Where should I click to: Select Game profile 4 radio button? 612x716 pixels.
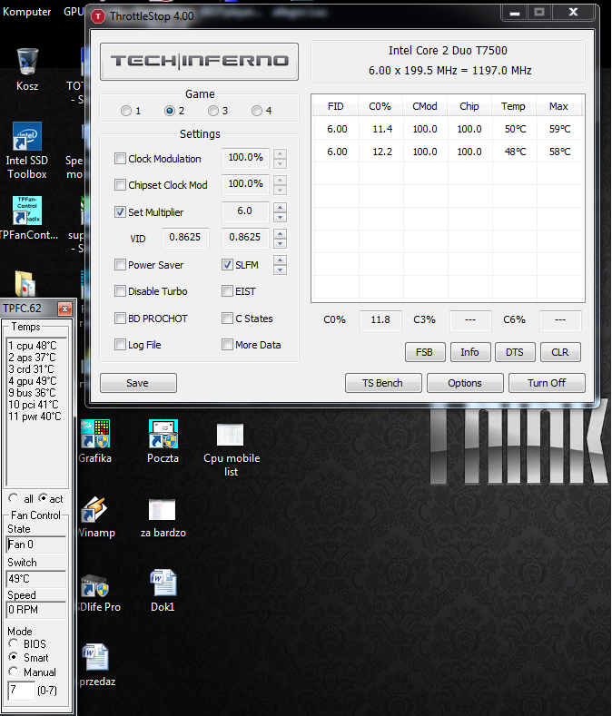tap(257, 111)
